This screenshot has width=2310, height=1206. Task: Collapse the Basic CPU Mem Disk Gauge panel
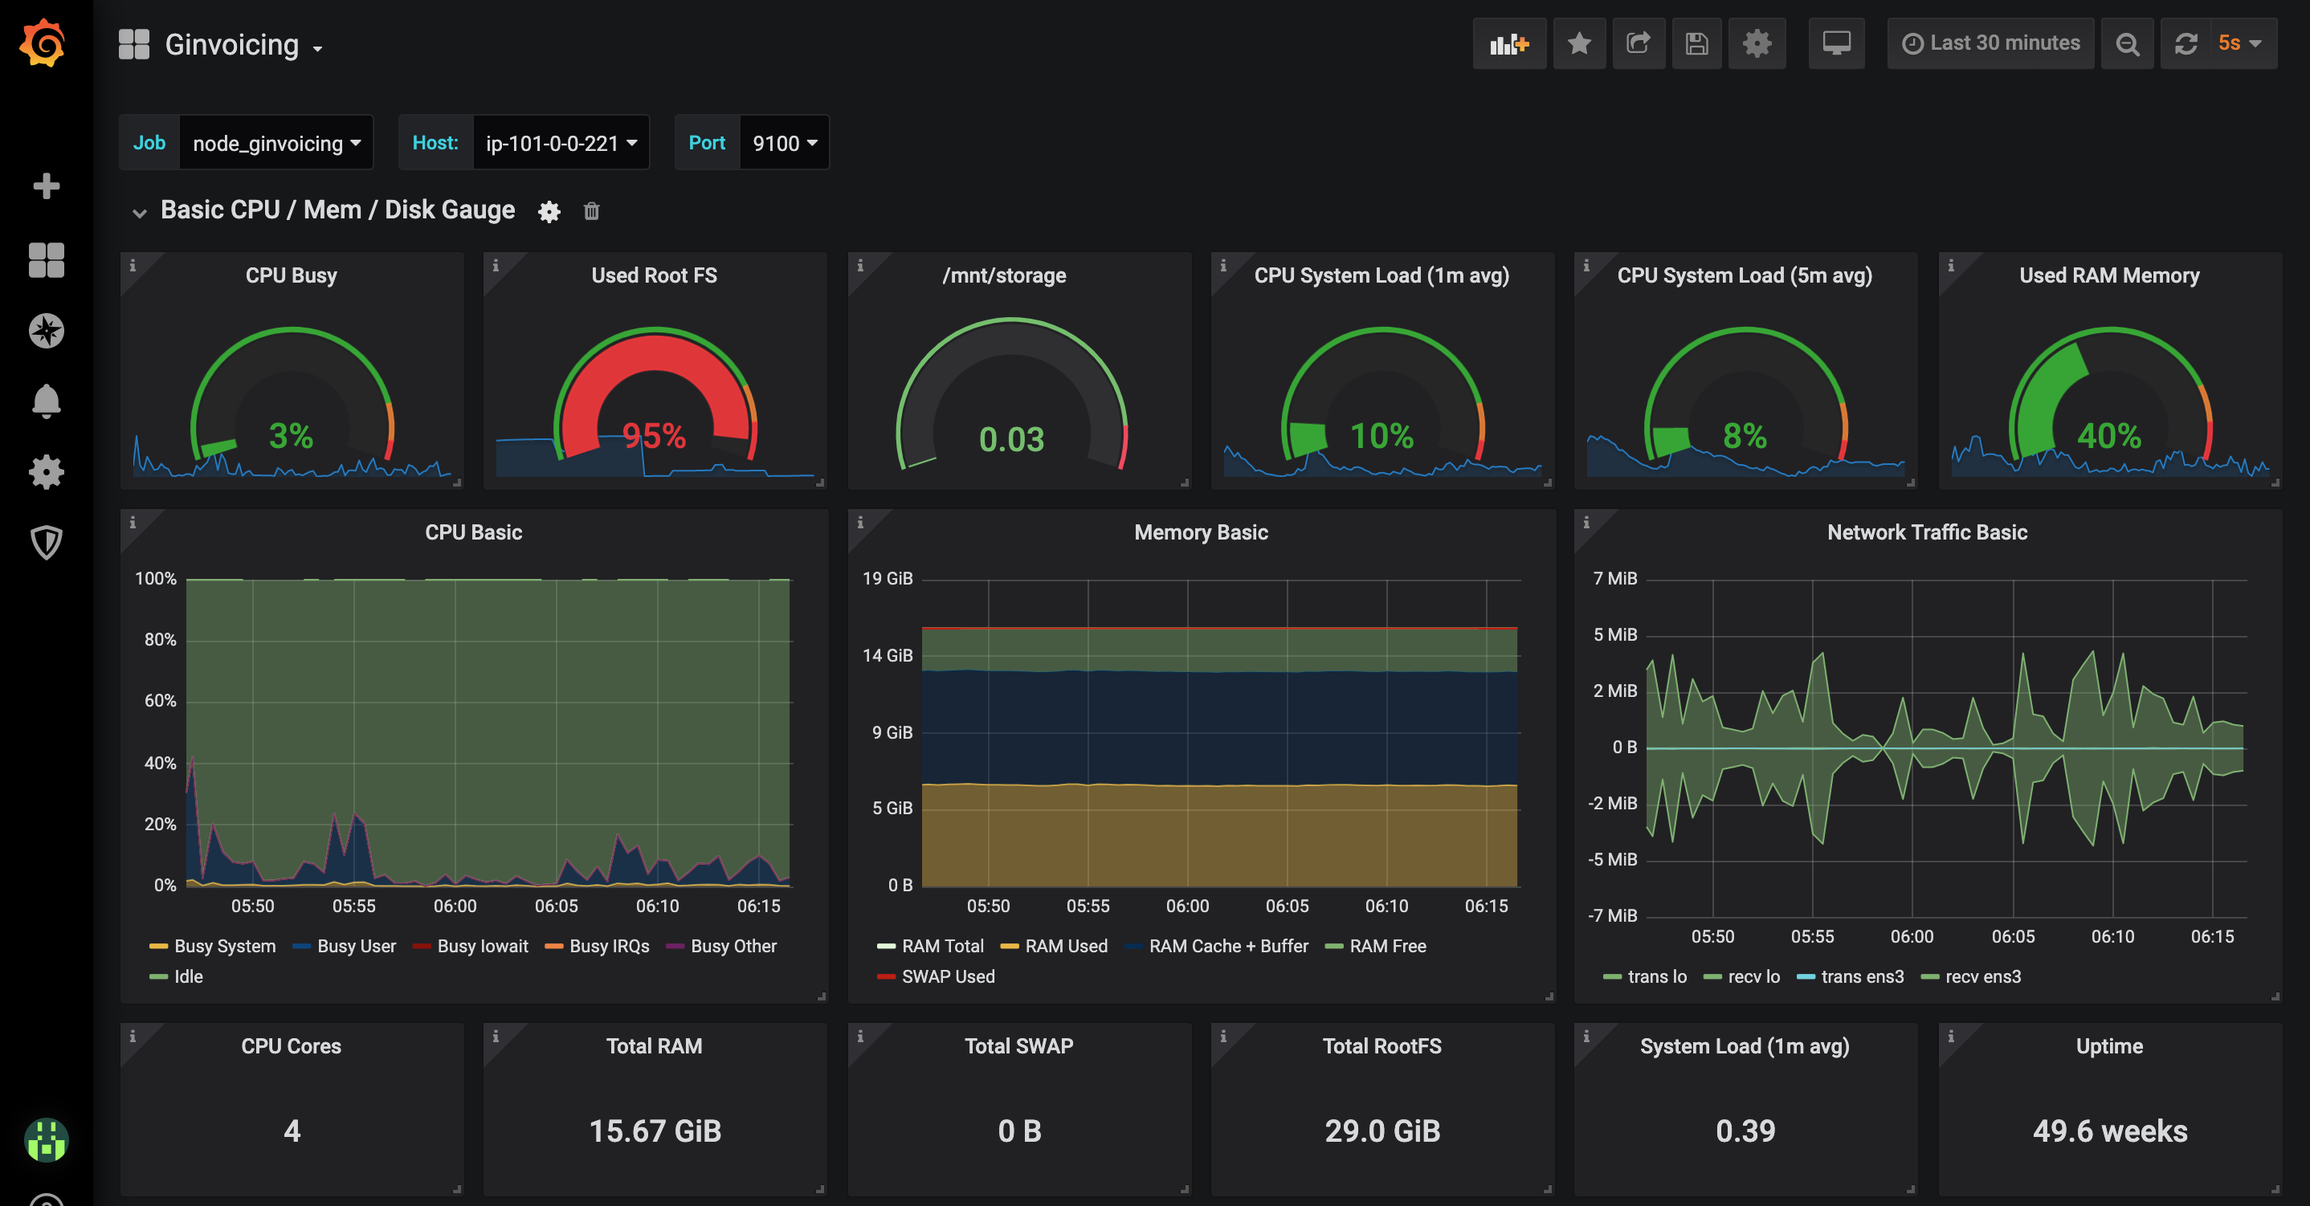[x=139, y=212]
